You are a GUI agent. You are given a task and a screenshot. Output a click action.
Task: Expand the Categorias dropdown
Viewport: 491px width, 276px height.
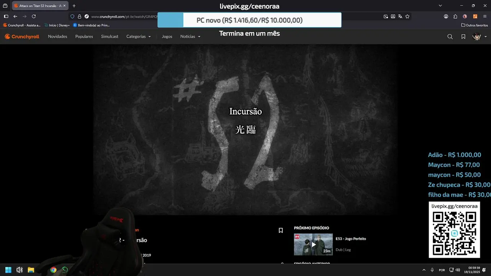tap(138, 36)
